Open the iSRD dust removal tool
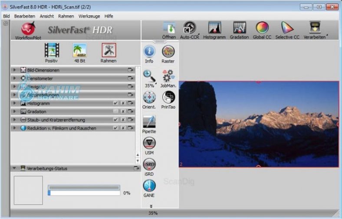The height and width of the screenshot is (219, 342). pyautogui.click(x=149, y=165)
